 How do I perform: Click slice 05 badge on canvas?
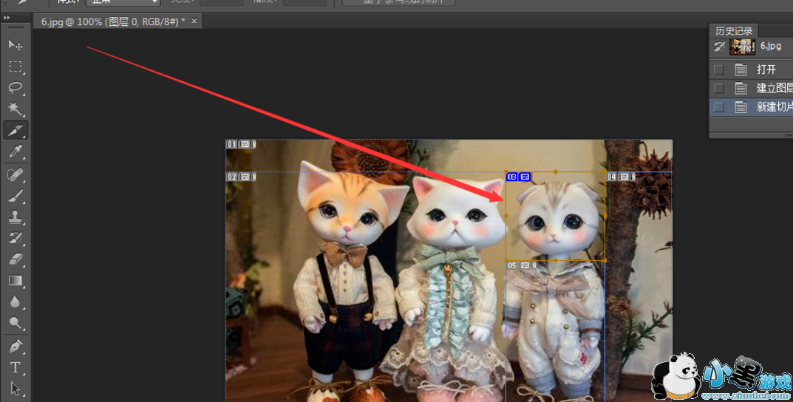point(522,265)
